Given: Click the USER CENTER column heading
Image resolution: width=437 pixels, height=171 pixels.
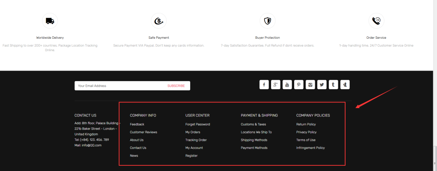Looking at the screenshot, I should coord(197,115).
